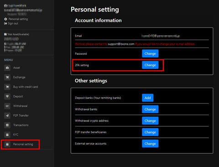Click the Deposit icon in the sidebar
The height and width of the screenshot is (167, 219).
[7, 96]
